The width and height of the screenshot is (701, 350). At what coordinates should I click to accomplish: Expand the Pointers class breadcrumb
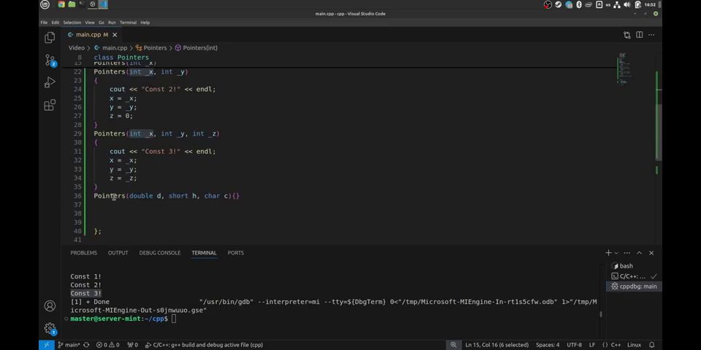(151, 48)
